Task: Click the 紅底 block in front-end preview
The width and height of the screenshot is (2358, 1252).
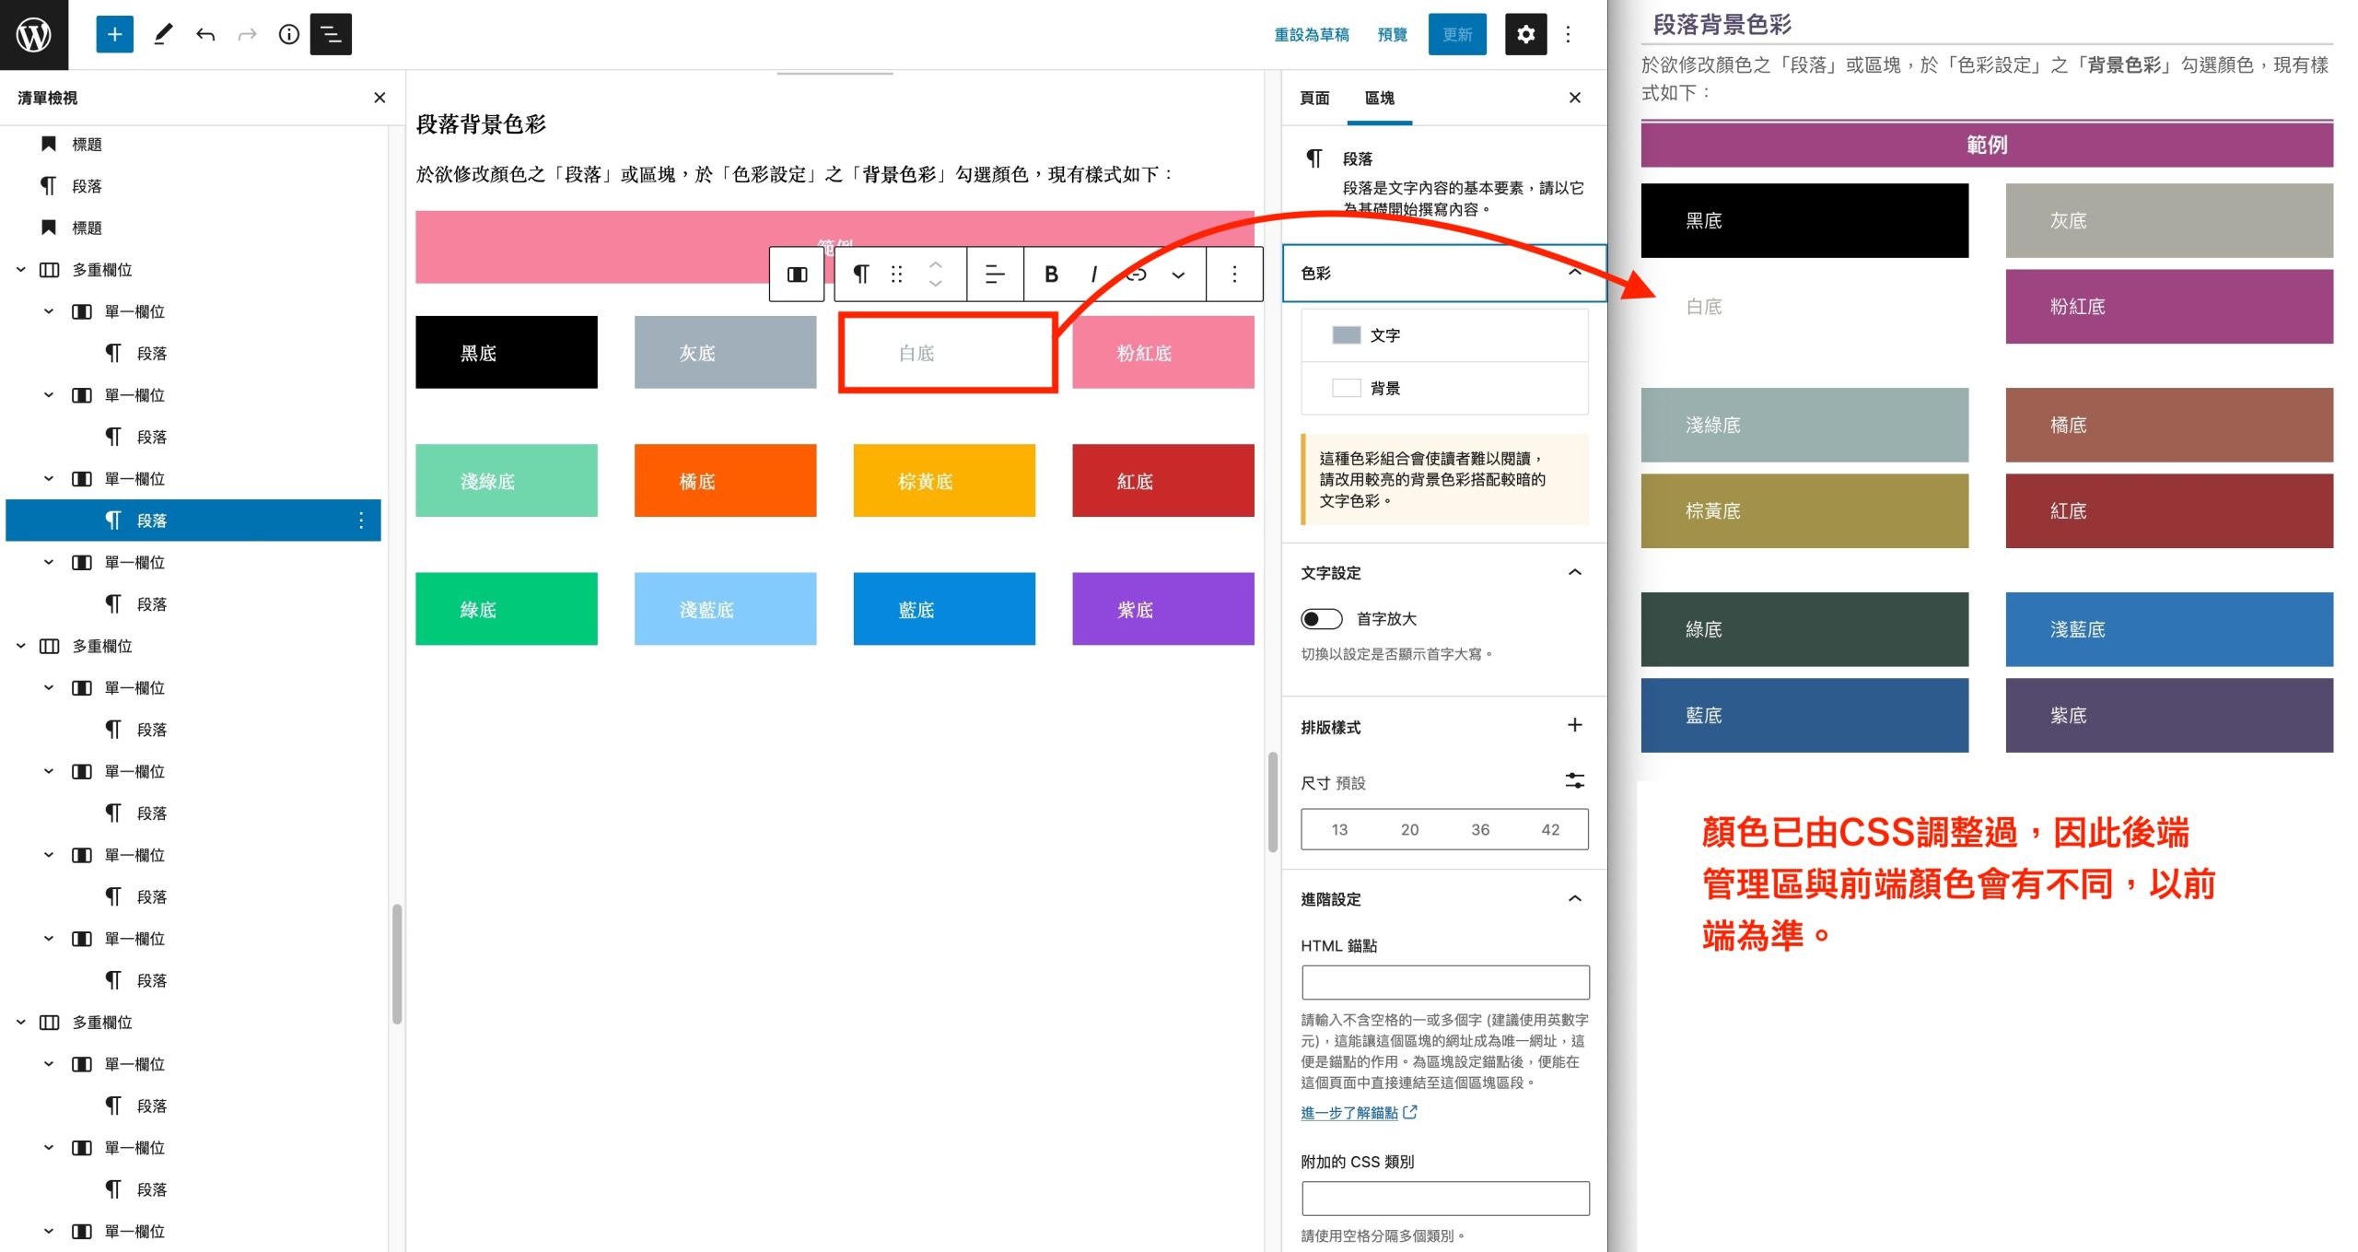Action: 2169,511
